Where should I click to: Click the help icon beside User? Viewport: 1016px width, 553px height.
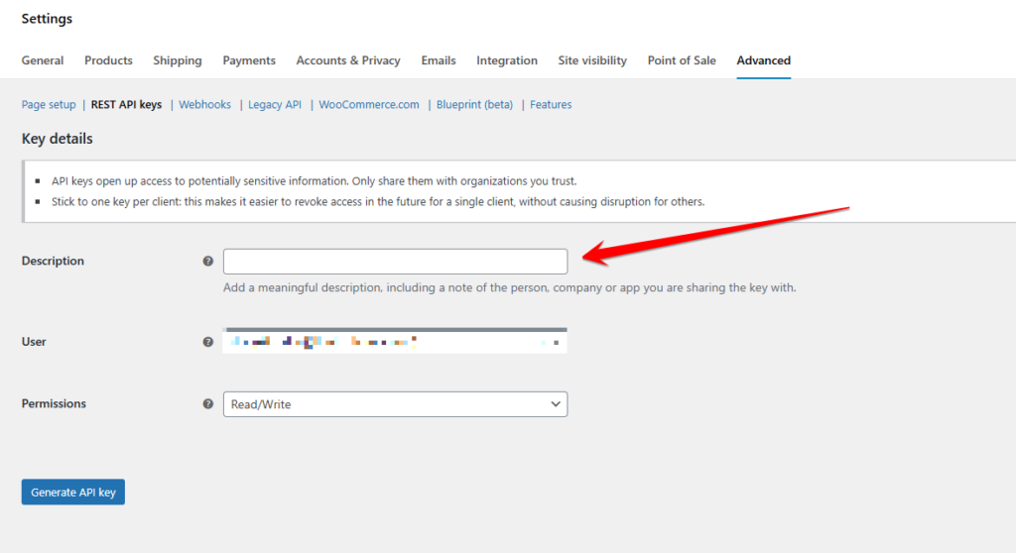(208, 342)
